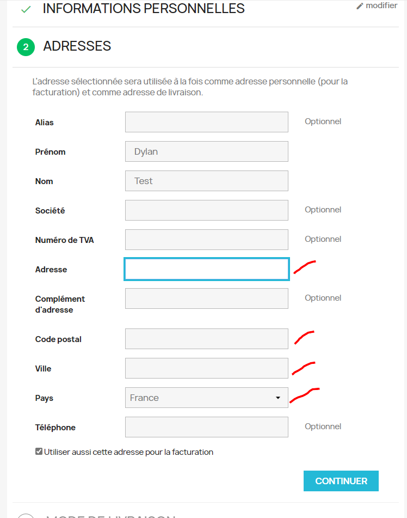Click the highlighted Adresse input field
Image resolution: width=407 pixels, height=518 pixels.
[206, 269]
